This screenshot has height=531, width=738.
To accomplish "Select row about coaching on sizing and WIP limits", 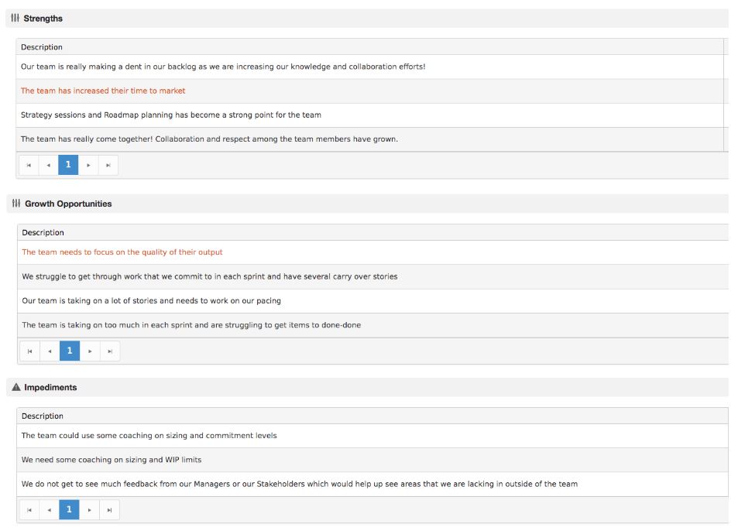I will pyautogui.click(x=372, y=460).
